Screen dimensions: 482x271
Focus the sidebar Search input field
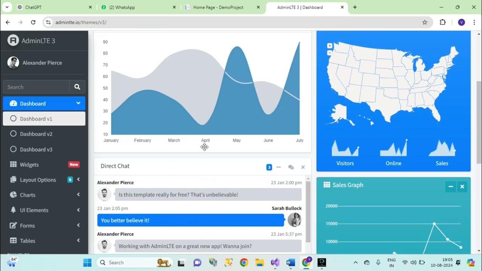coord(36,87)
